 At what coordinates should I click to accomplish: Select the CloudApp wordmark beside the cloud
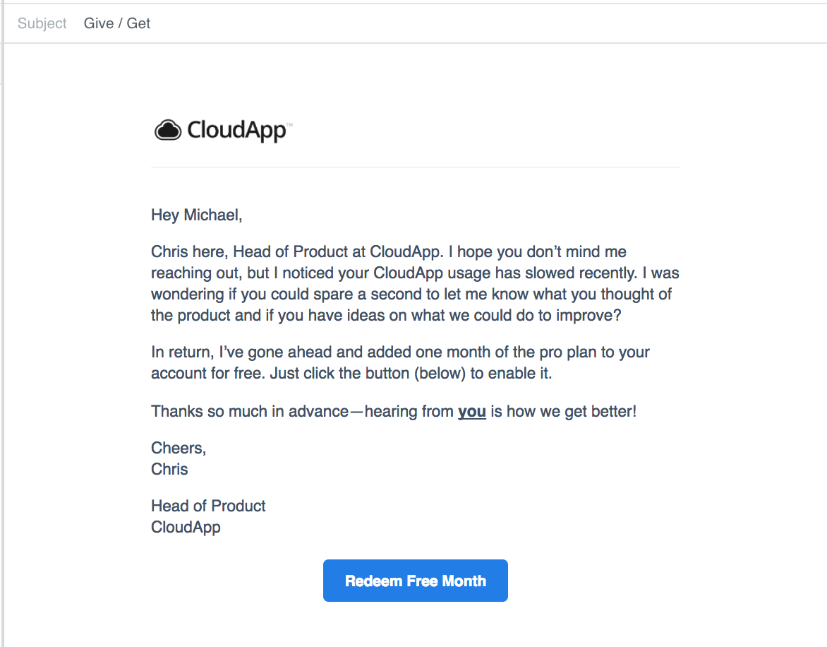(236, 130)
